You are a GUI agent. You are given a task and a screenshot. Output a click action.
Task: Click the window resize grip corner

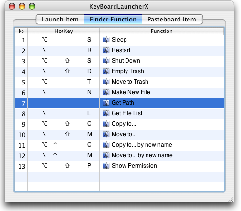[231, 200]
